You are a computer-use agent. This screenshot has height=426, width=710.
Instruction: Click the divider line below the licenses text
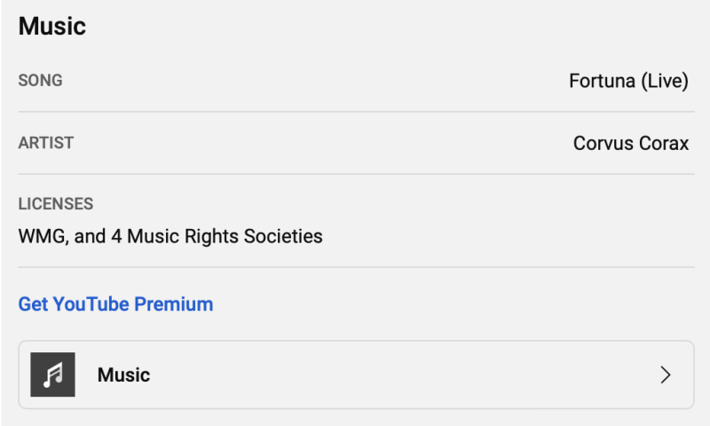coord(355,267)
